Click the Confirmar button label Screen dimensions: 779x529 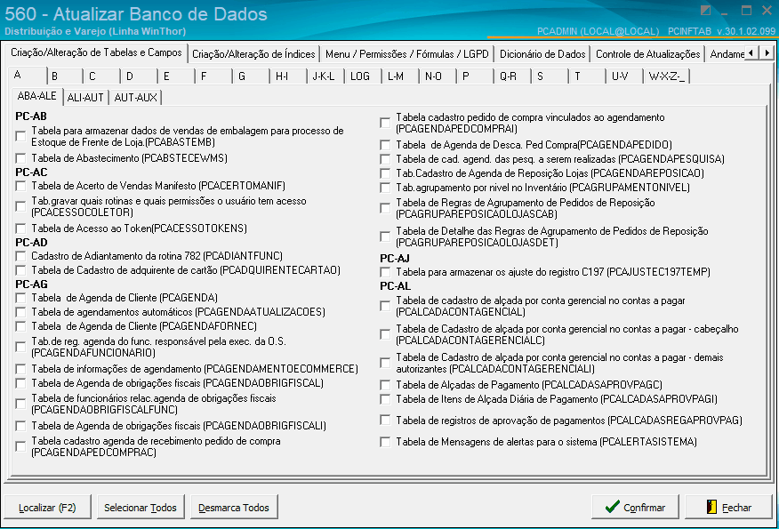[645, 508]
